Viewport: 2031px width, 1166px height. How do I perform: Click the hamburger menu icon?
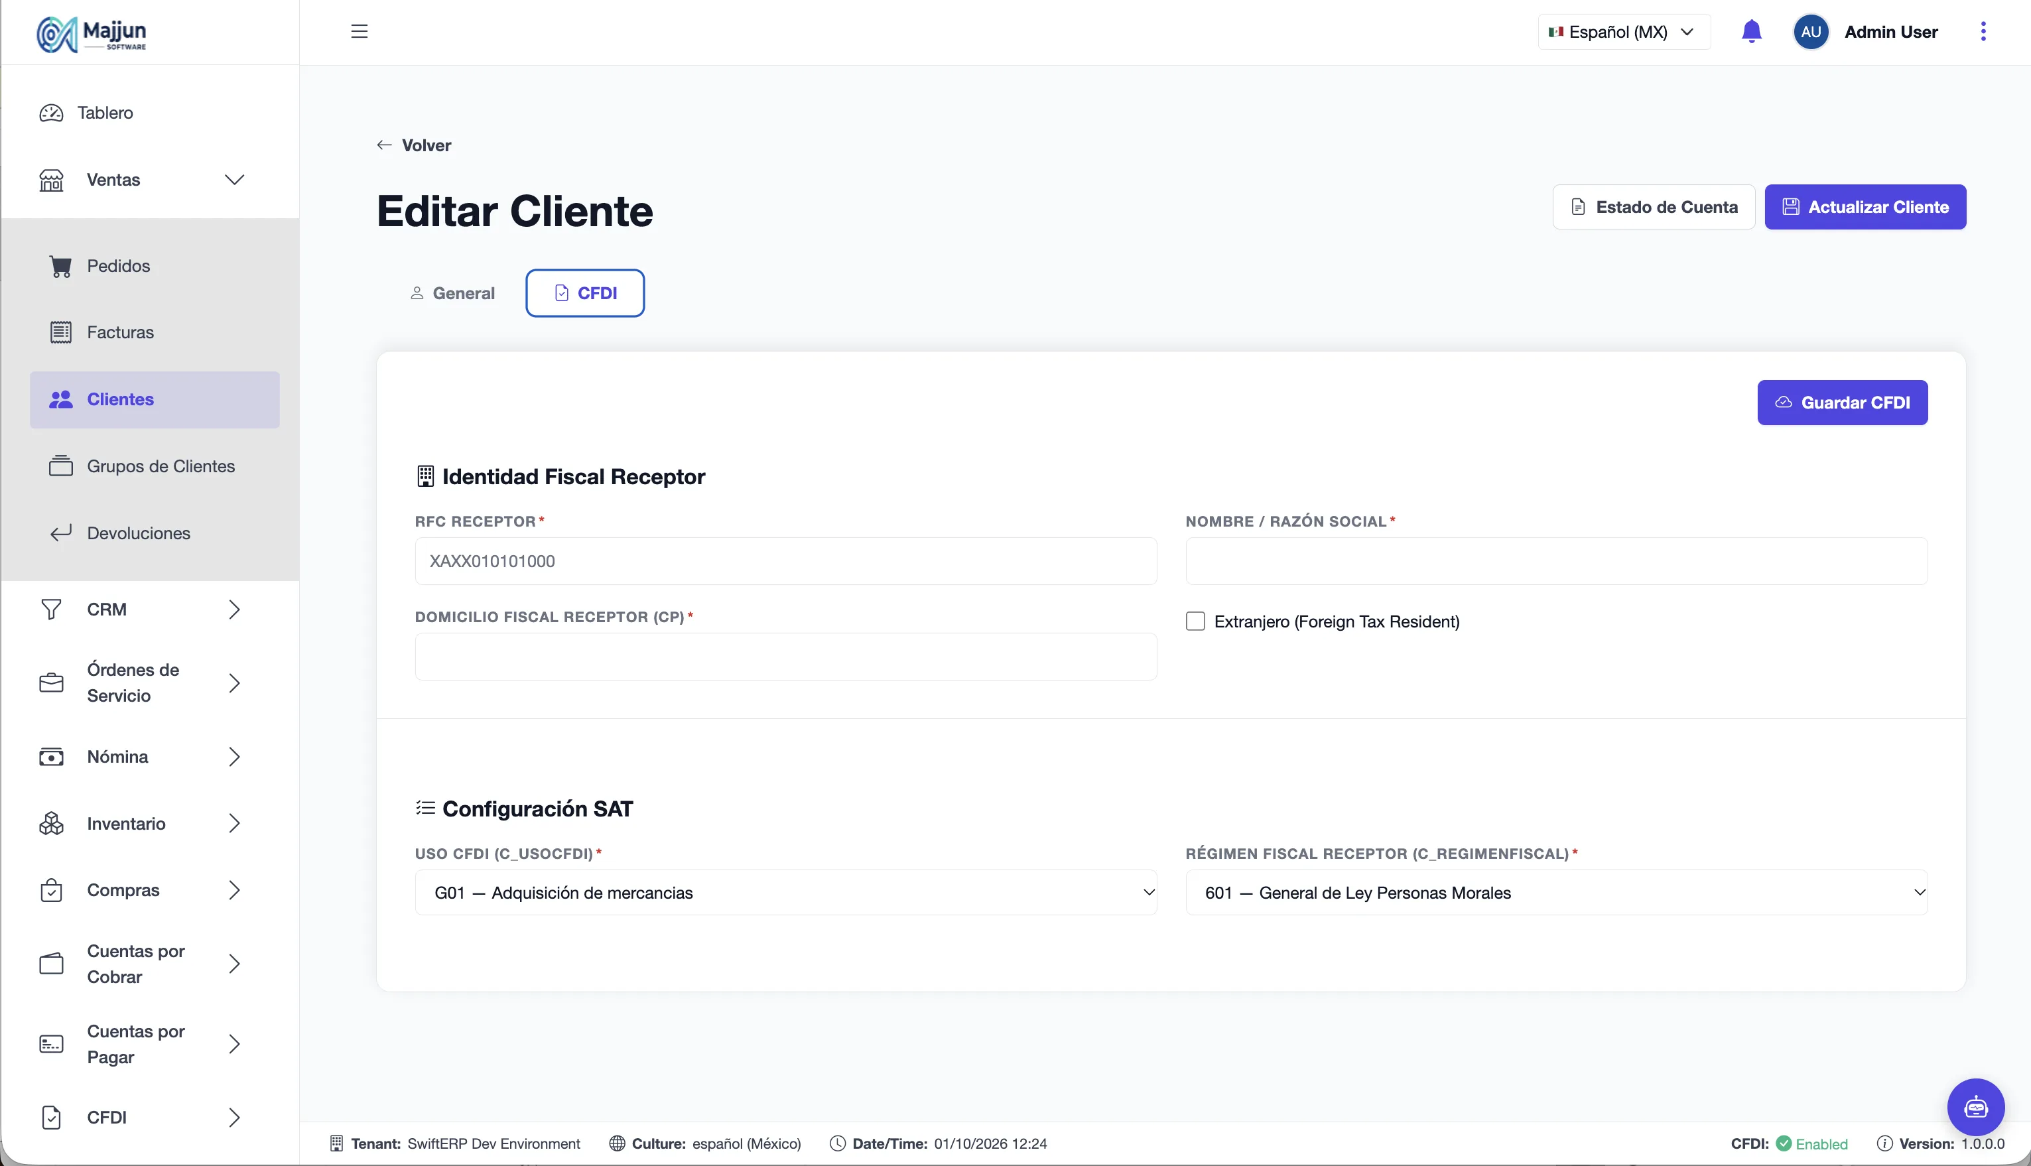tap(359, 31)
